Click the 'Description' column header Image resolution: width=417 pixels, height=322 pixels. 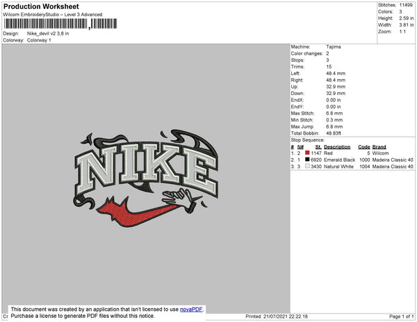pos(337,147)
